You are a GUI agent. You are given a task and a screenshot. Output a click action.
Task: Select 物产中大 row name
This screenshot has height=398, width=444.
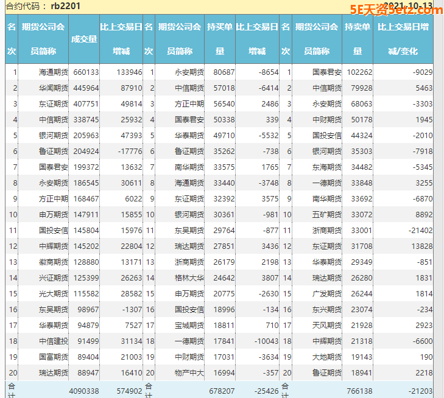(x=189, y=373)
